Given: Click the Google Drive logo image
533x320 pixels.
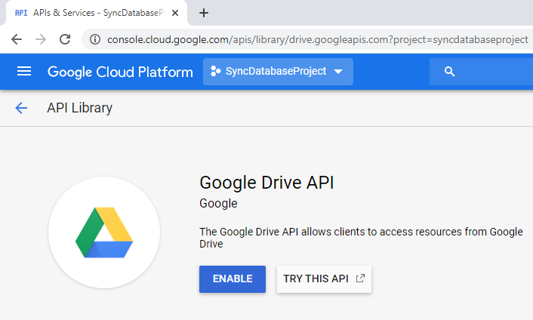Looking at the screenshot, I should pyautogui.click(x=104, y=232).
